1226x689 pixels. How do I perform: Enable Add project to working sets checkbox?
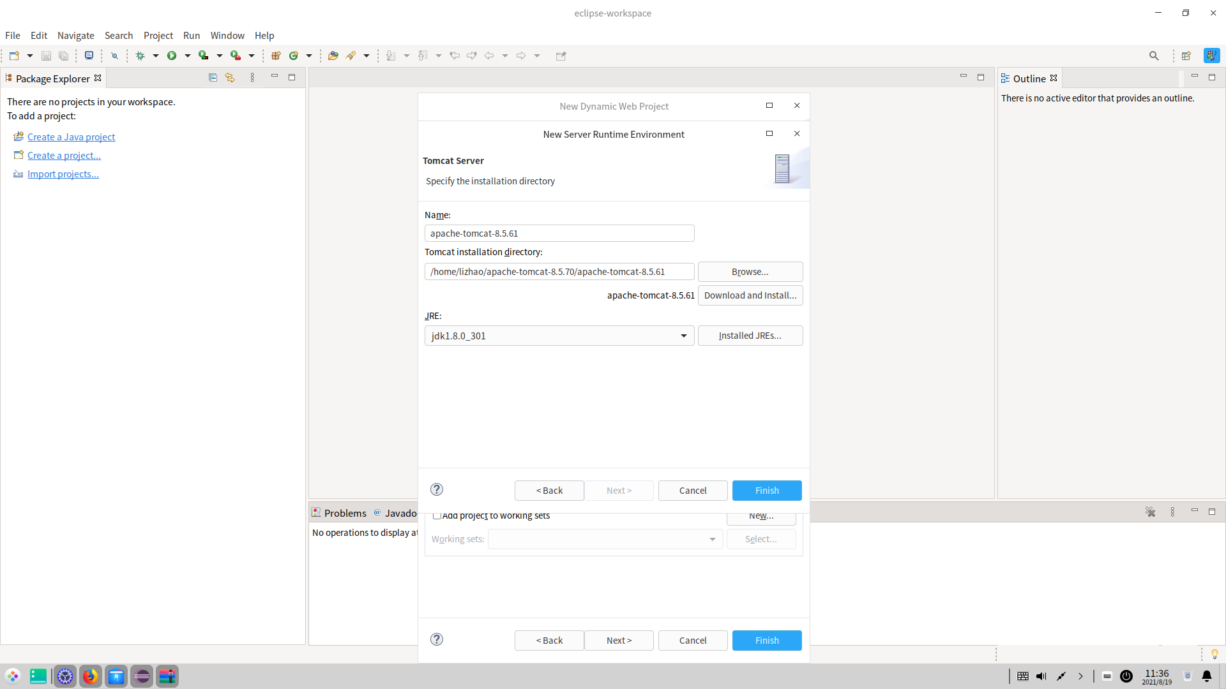pos(437,515)
